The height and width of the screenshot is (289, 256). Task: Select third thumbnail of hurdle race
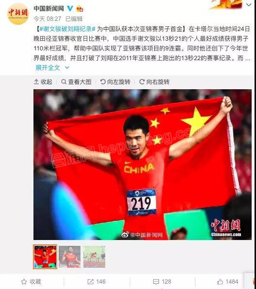tap(95, 257)
